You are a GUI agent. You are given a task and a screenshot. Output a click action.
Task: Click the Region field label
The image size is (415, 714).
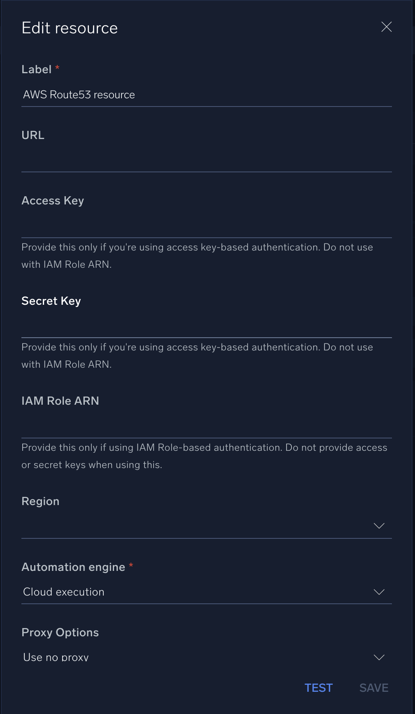pyautogui.click(x=40, y=501)
